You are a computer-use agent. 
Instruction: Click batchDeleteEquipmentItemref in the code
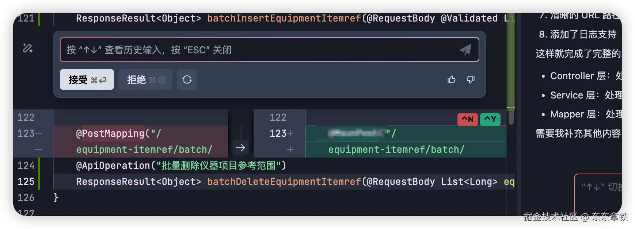(x=283, y=181)
